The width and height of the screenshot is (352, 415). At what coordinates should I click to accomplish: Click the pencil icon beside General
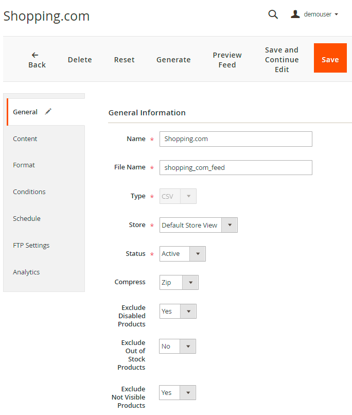(x=48, y=111)
